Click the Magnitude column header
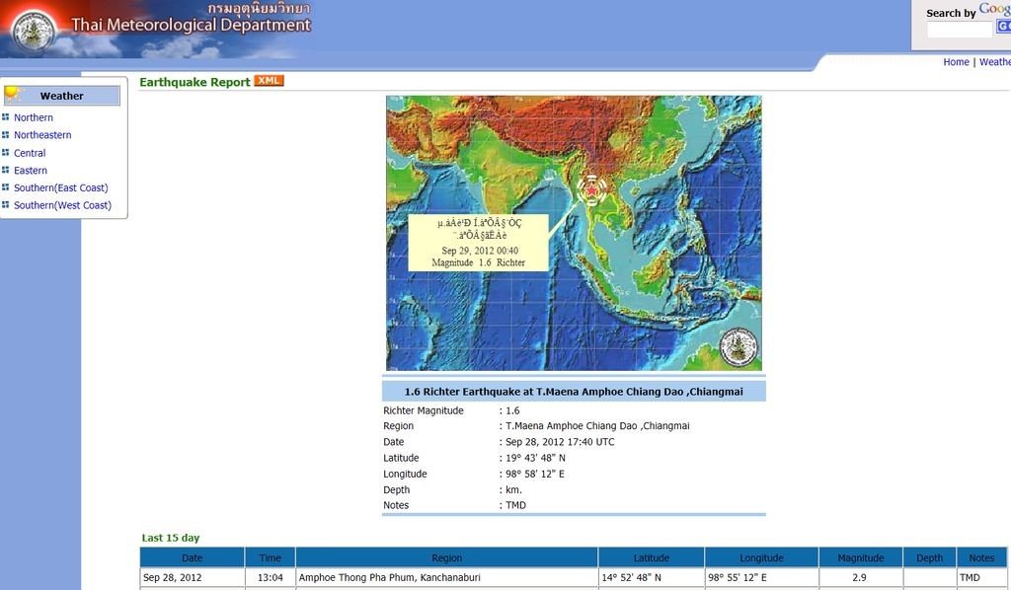 [x=860, y=557]
